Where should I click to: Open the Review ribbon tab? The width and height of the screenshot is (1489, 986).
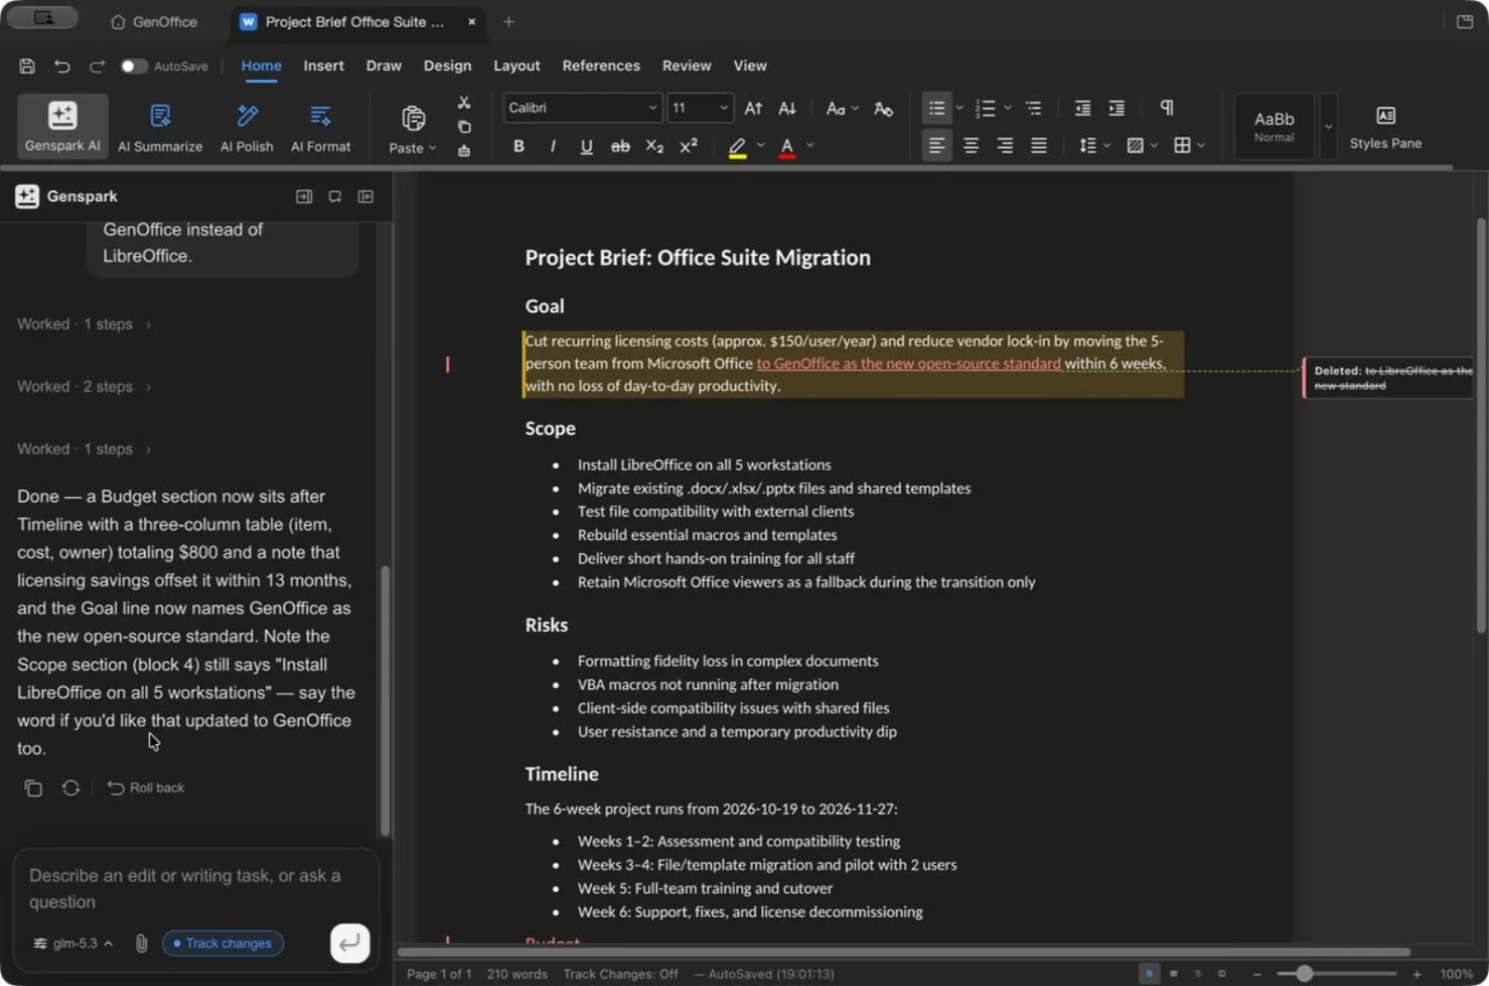coord(686,66)
